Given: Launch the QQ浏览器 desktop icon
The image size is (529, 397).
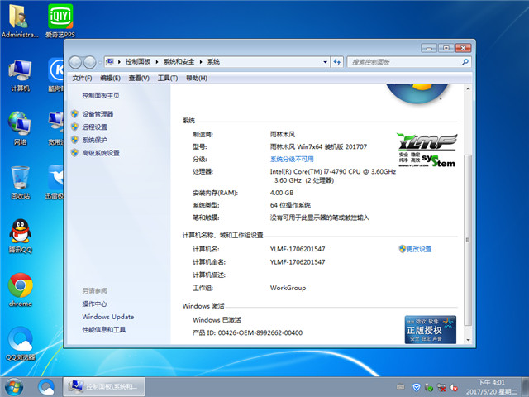Looking at the screenshot, I should (x=20, y=344).
